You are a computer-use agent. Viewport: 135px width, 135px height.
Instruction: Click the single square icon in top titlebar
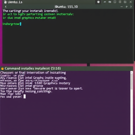(115, 2)
